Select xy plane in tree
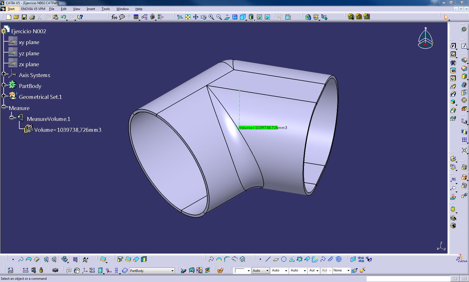The height and width of the screenshot is (282, 469). pos(29,42)
